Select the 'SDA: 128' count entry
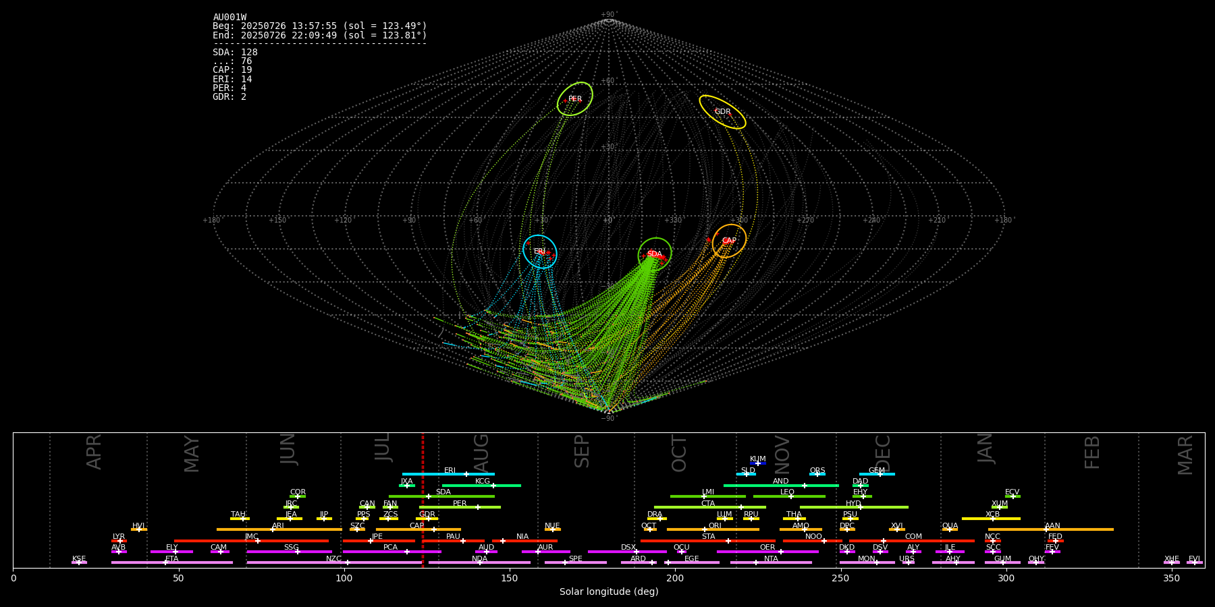This screenshot has width=1215, height=607. [235, 53]
